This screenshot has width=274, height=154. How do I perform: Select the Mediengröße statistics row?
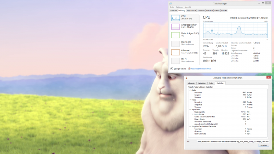pos(228,112)
